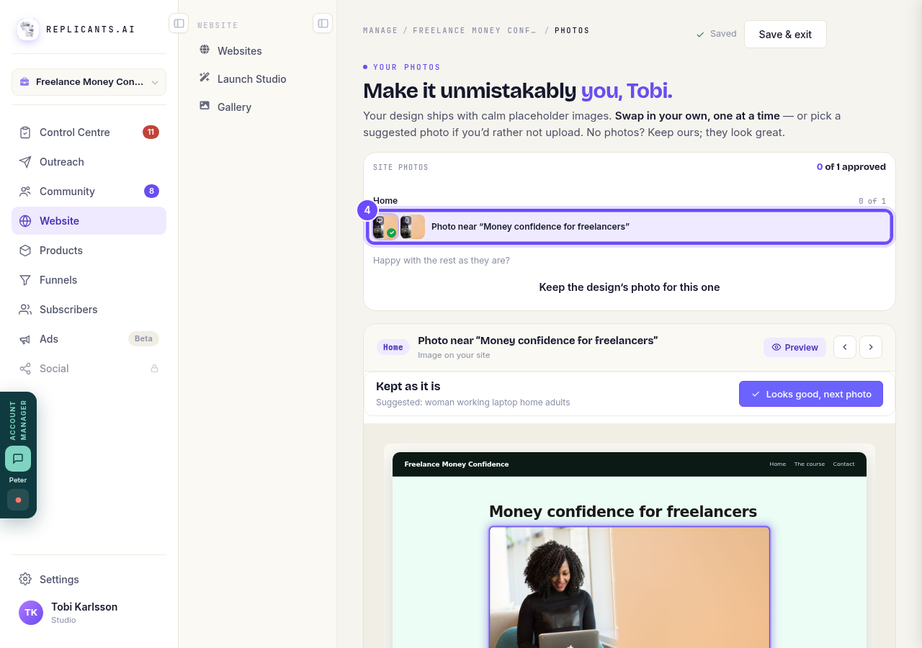
Task: Click the "Kept as it is" heading
Action: [x=408, y=387]
